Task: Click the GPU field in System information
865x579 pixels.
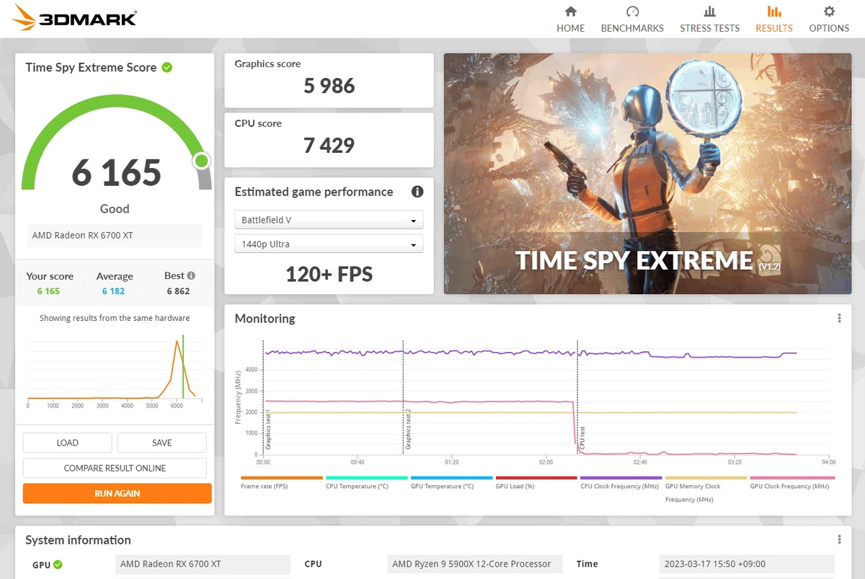Action: [203, 564]
